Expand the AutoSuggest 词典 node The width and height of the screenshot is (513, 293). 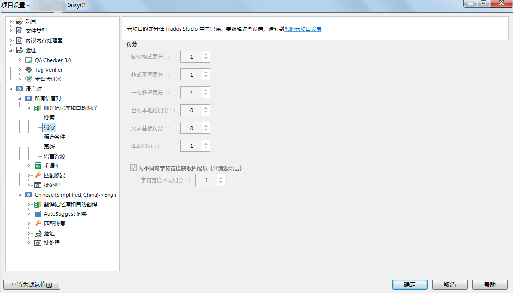pos(29,214)
